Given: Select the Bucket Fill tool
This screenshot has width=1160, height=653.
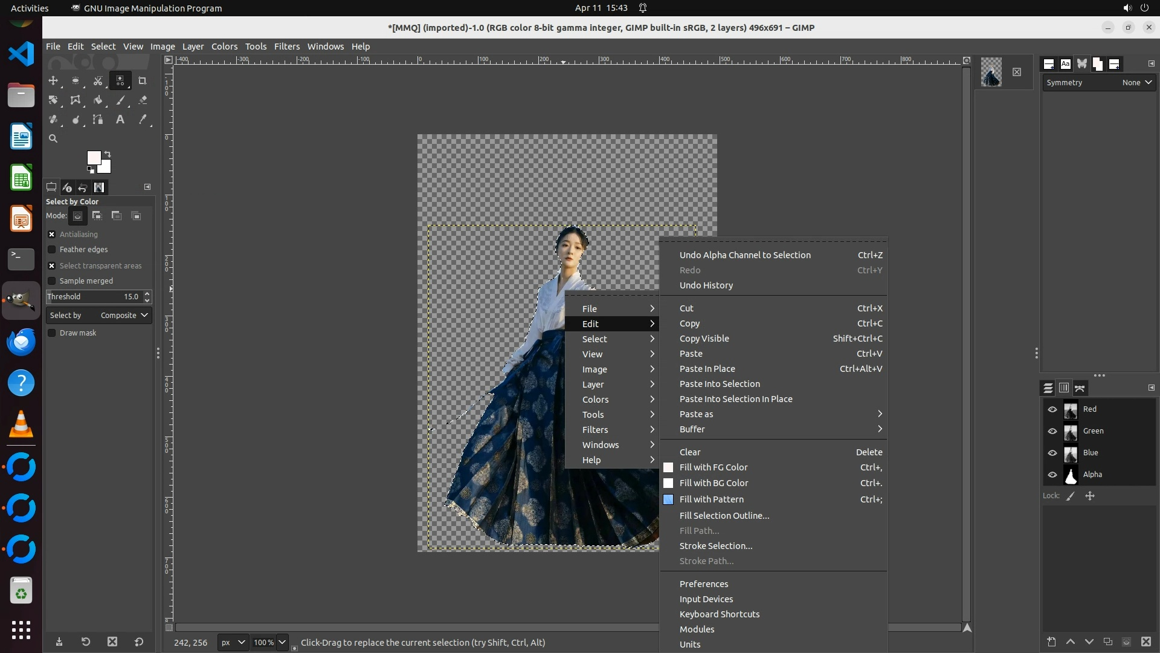Looking at the screenshot, I should point(98,100).
